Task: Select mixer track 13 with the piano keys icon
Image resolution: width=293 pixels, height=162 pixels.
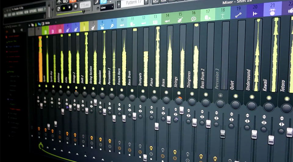Action: pyautogui.click(x=155, y=19)
